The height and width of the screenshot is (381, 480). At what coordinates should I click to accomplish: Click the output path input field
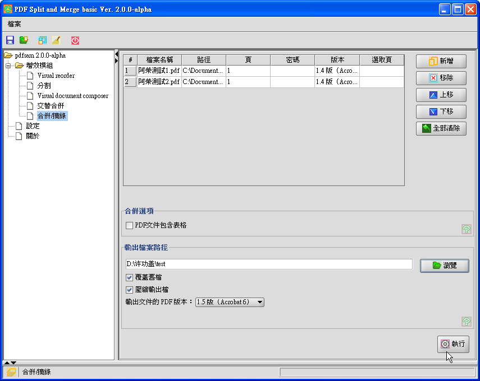pos(269,264)
